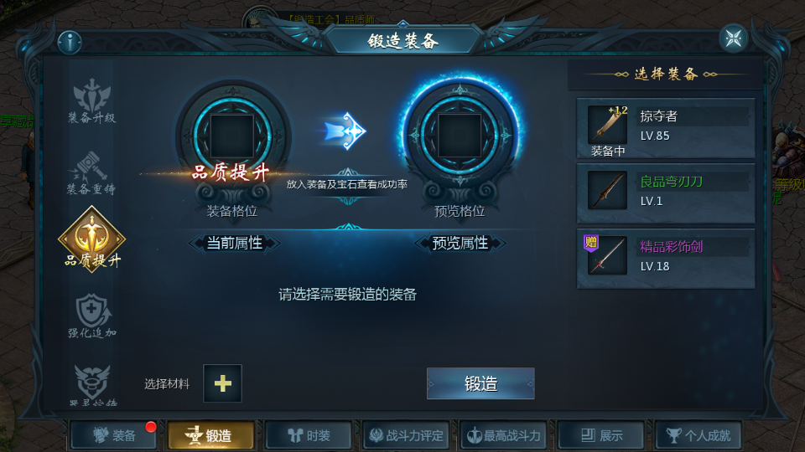The height and width of the screenshot is (452, 805).
Task: Open the 战斗力评定 tab
Action: point(406,435)
